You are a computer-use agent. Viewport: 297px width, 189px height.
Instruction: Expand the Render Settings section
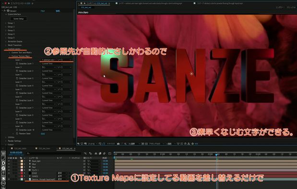click(x=6, y=141)
